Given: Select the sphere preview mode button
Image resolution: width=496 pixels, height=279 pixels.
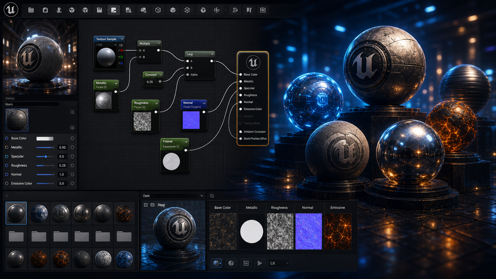Looking at the screenshot, I should 216,263.
